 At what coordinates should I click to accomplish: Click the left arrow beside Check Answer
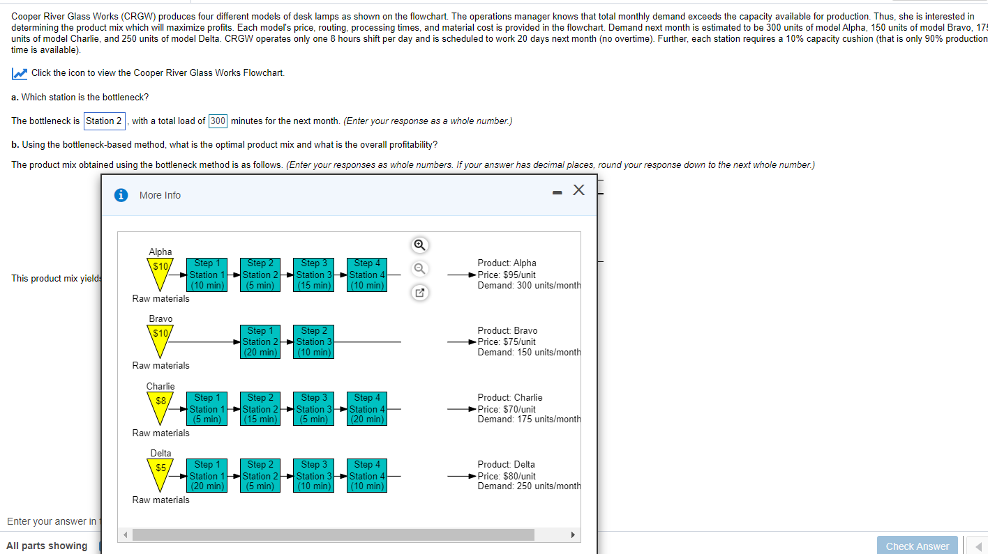coord(980,546)
